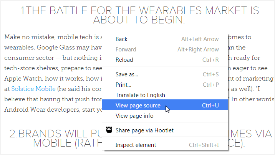Open Print... from the context menu
This screenshot has height=155, width=275.
[123, 84]
